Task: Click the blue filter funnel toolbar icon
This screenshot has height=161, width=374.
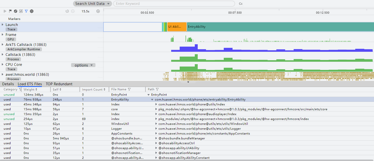Action: 26,11
